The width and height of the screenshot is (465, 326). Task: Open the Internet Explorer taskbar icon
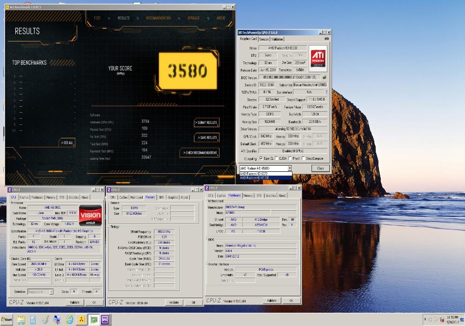tap(69, 320)
